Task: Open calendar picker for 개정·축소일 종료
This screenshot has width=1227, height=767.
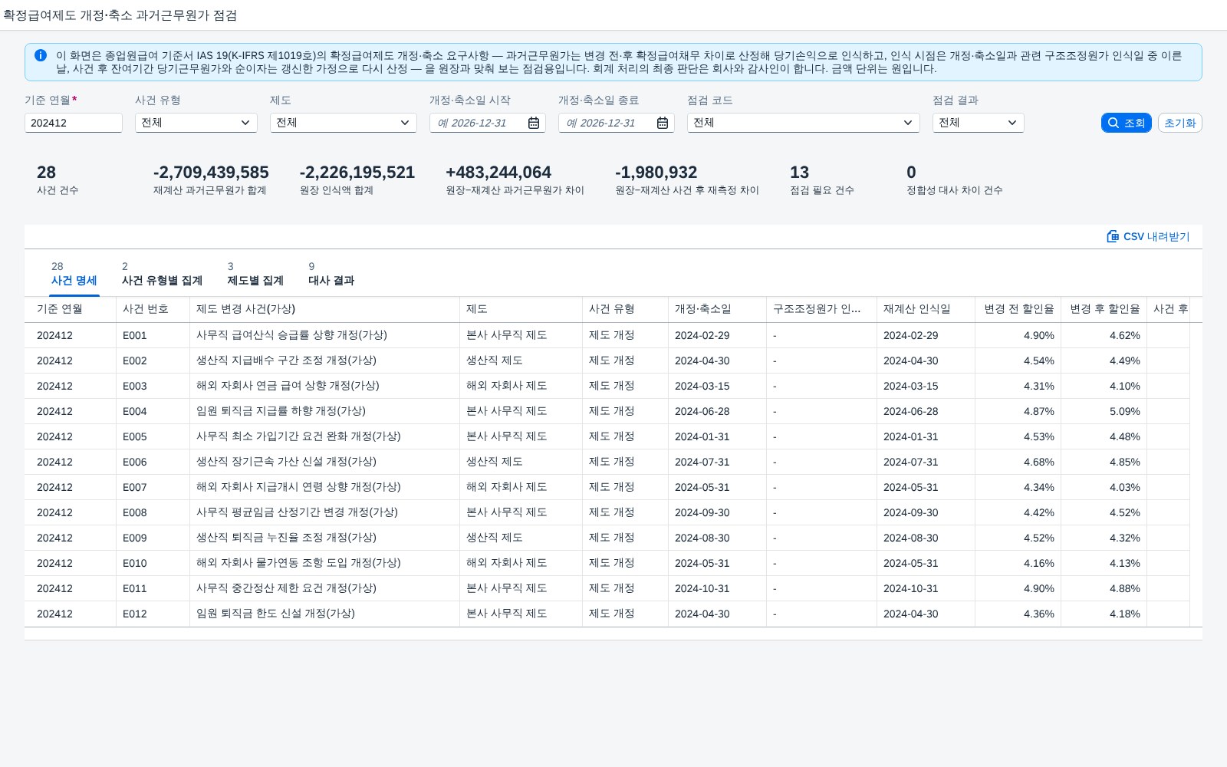Action: (663, 123)
